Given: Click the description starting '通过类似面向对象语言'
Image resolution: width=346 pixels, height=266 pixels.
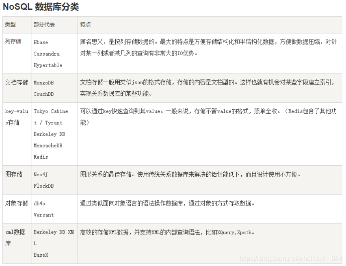Looking at the screenshot, I should pos(167,203).
